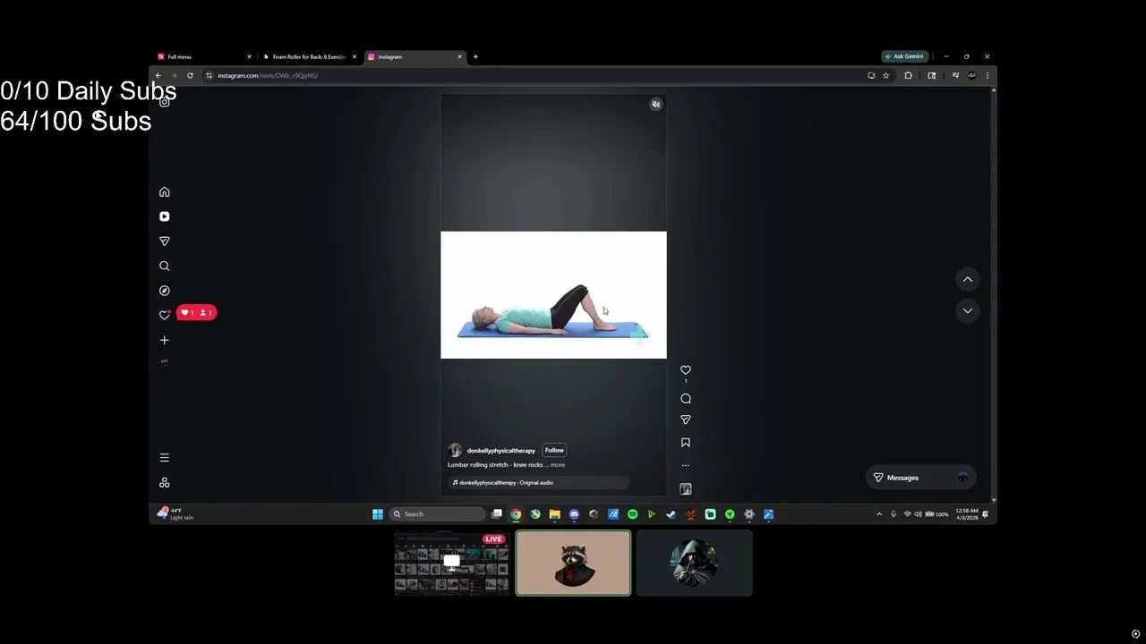The width and height of the screenshot is (1146, 644).
Task: Click Ask Gemini button
Action: pyautogui.click(x=905, y=56)
